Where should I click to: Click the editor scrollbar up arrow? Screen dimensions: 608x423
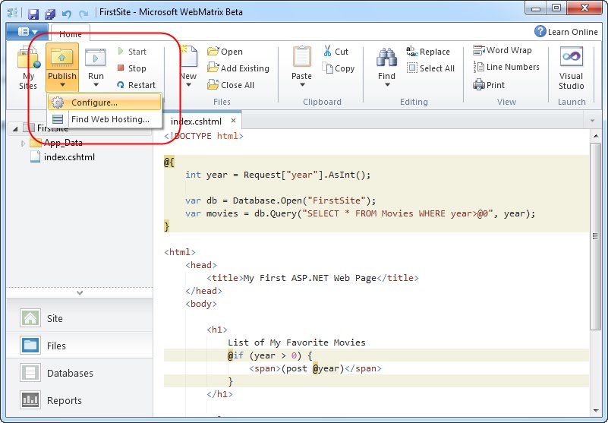point(596,136)
